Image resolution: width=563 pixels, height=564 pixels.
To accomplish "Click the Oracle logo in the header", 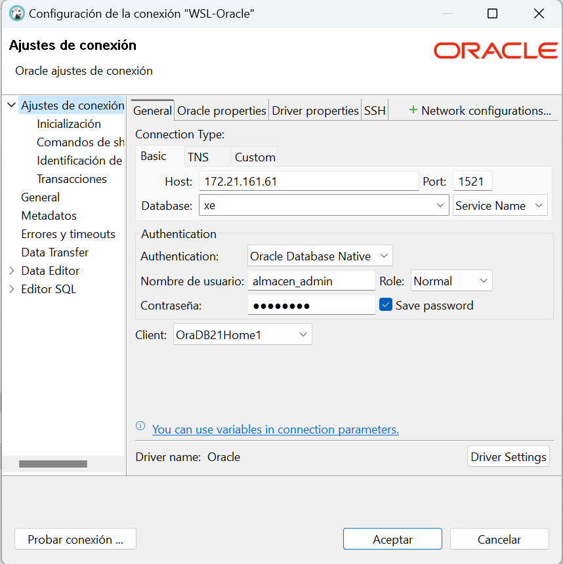I will click(495, 50).
